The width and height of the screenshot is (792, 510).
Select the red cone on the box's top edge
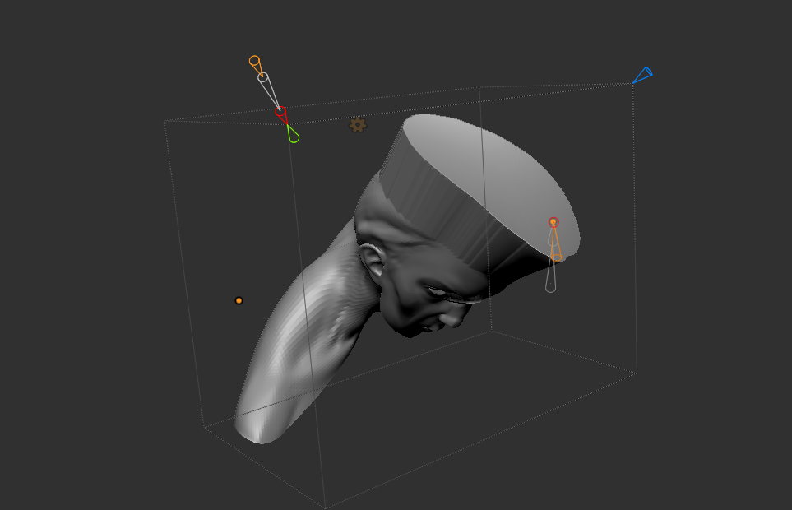point(282,116)
